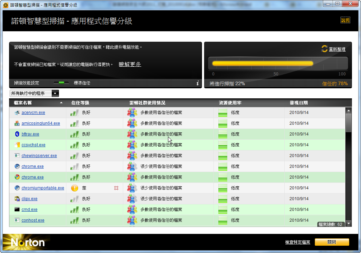361x253 pixels.
Task: Click the chromiumportable.exe blue icon
Action: point(17,188)
